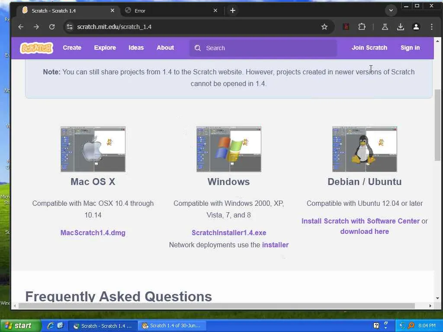Reload the Scratch 1.4 page
The width and height of the screenshot is (443, 332).
coord(52,27)
